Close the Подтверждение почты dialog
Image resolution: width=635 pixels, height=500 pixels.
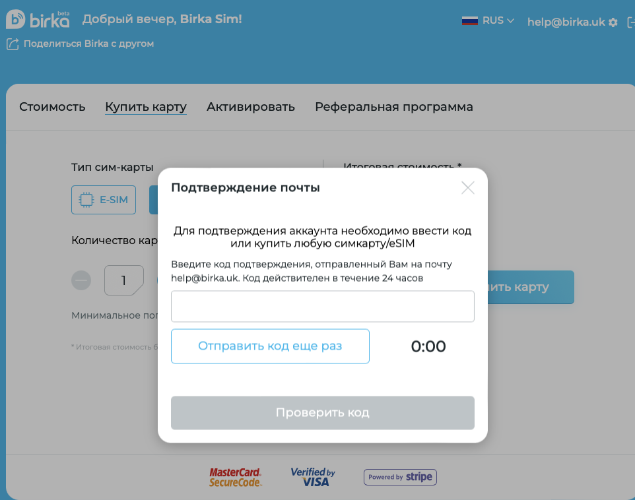(x=468, y=187)
